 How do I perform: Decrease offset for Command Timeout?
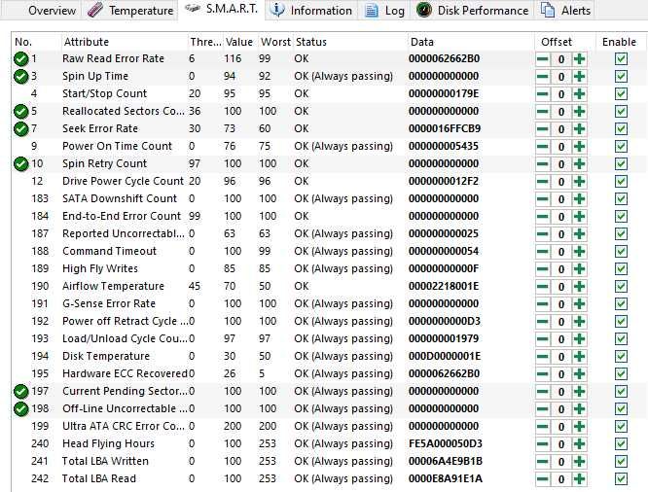(x=543, y=252)
